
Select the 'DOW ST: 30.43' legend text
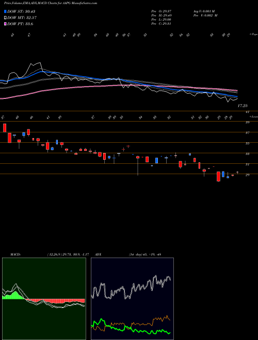click(x=21, y=11)
